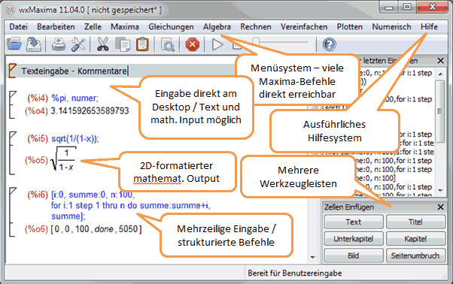The image size is (453, 284).
Task: Open the Datei menu
Action: [x=19, y=27]
